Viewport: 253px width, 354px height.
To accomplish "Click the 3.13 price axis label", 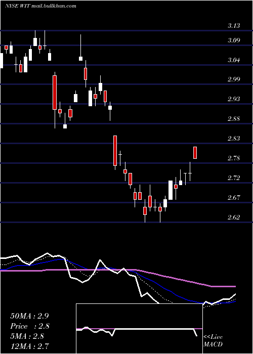I will [x=234, y=26].
